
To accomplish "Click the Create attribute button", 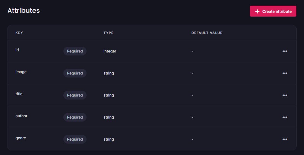I will [273, 11].
